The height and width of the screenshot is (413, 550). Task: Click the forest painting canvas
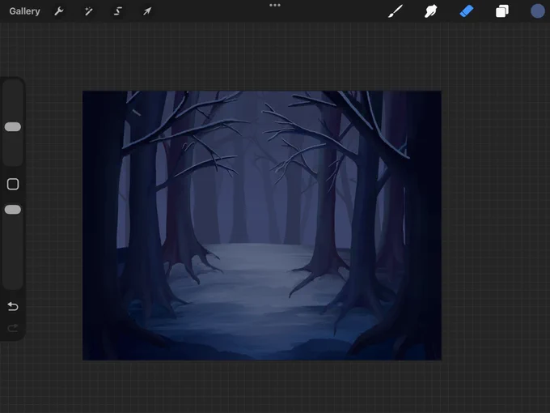tap(262, 225)
